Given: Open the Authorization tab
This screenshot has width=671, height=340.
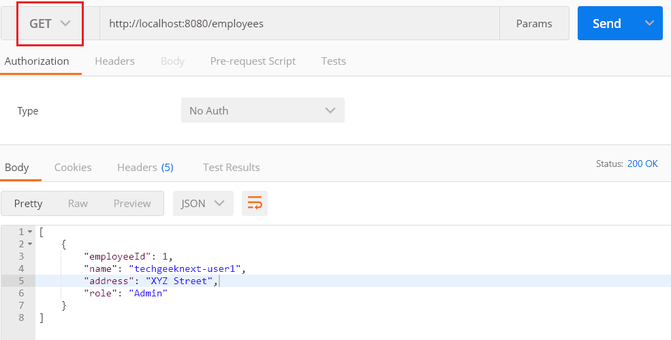Looking at the screenshot, I should point(37,61).
